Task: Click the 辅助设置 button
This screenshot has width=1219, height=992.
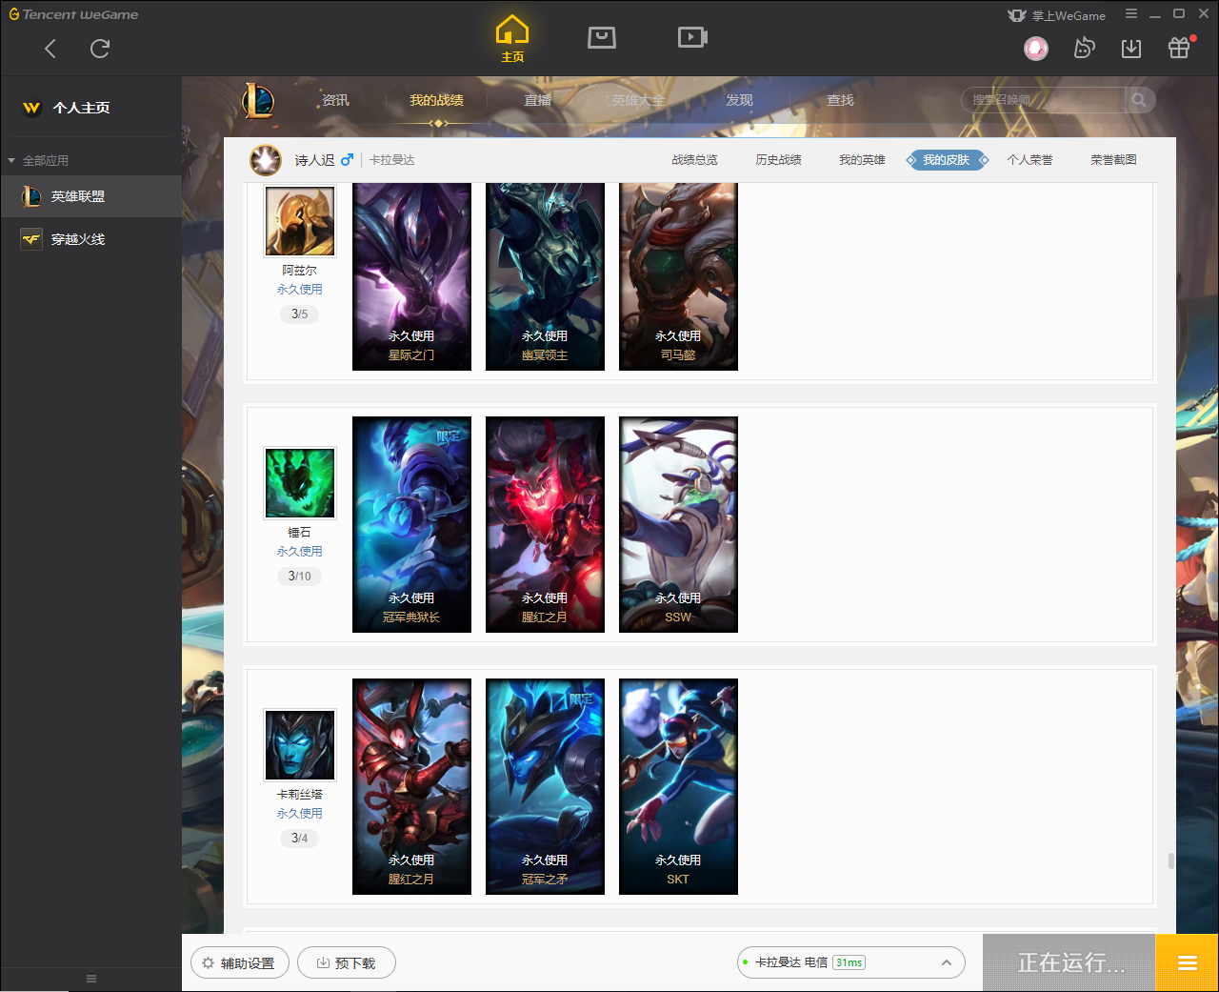Action: pos(239,963)
